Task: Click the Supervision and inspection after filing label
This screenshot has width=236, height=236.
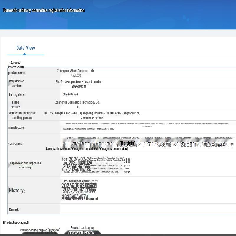Action: click(25, 165)
